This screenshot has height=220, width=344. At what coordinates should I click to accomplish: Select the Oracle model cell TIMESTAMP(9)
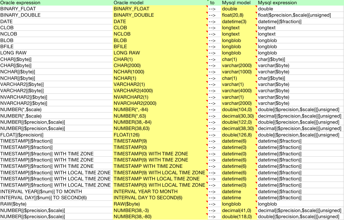coord(160,141)
